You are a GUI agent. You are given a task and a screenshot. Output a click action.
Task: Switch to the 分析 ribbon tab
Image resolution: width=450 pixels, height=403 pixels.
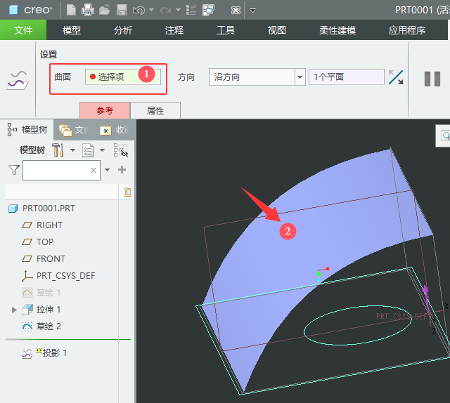(x=123, y=29)
